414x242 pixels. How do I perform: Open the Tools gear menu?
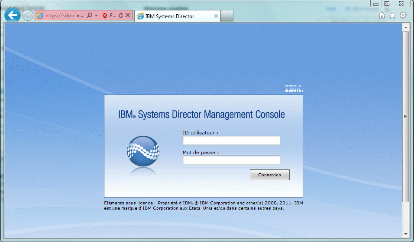click(403, 15)
